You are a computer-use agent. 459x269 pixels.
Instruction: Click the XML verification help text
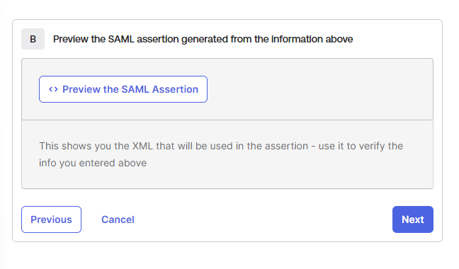(221, 154)
